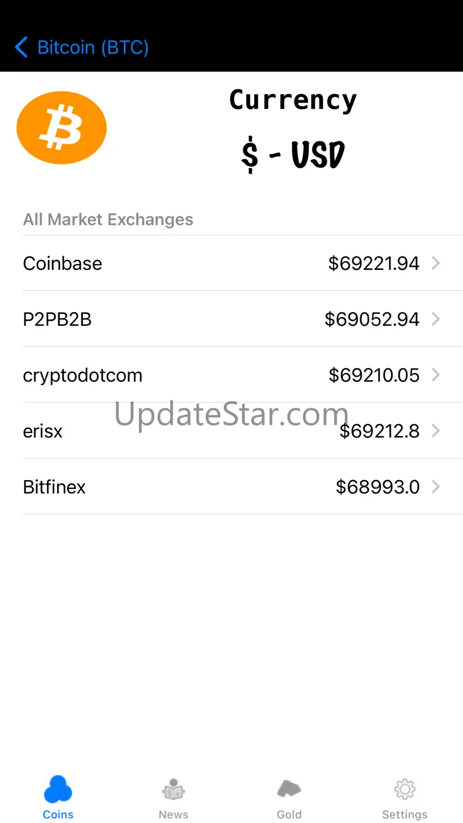Go back via Bitcoin (BTC) label

[93, 47]
